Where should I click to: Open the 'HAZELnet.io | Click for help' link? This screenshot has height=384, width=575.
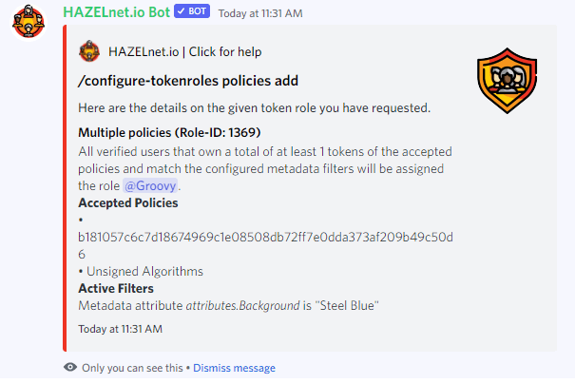click(184, 52)
